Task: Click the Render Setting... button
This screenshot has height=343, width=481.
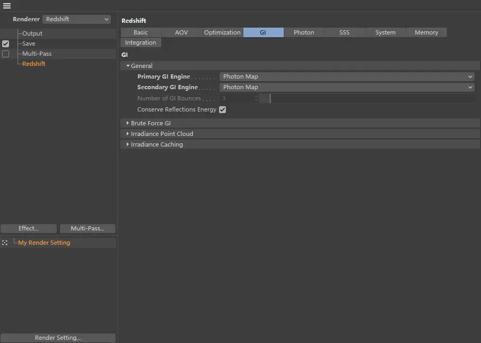Action: click(58, 338)
